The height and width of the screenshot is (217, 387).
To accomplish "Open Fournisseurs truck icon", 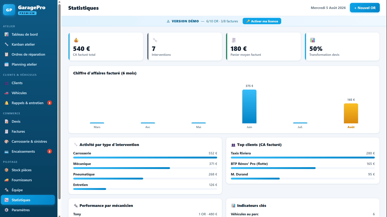I will coord(6,180).
